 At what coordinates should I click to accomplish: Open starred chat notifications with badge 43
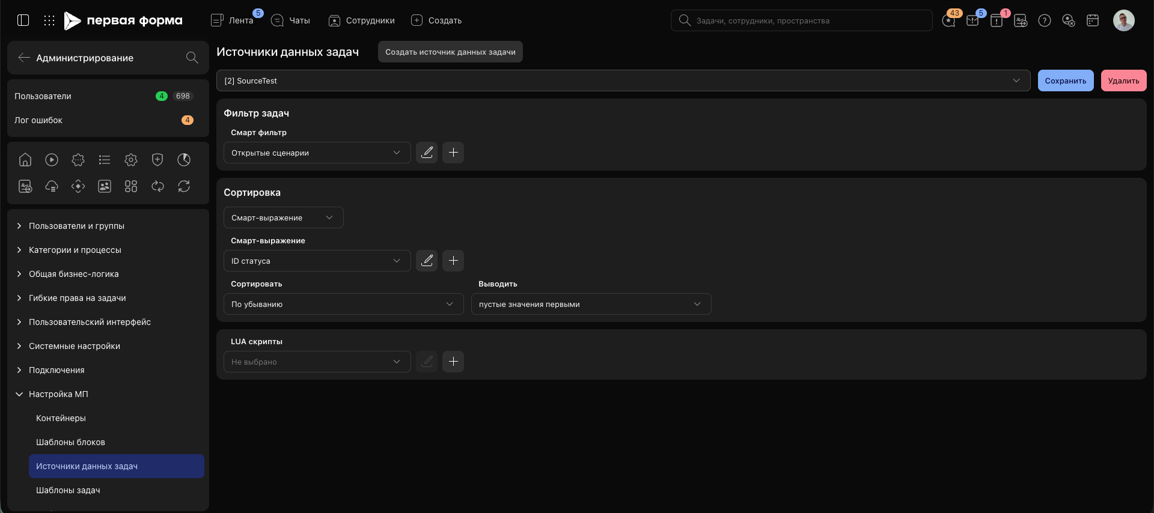click(x=949, y=20)
